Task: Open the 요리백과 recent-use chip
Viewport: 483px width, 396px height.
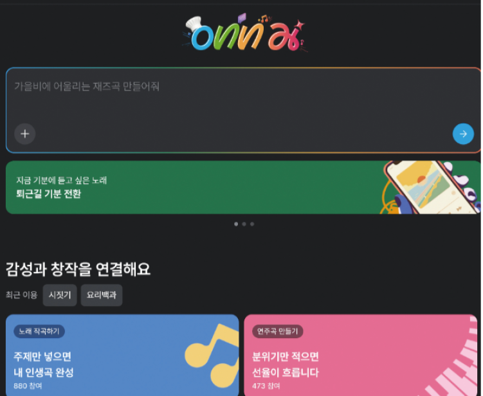Action: (x=102, y=295)
